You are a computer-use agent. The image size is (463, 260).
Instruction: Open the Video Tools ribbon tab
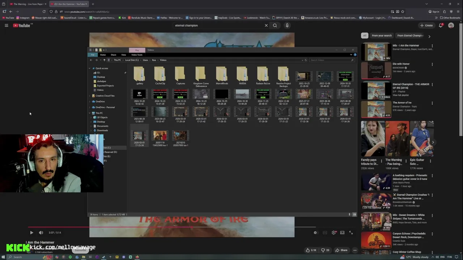pyautogui.click(x=137, y=55)
